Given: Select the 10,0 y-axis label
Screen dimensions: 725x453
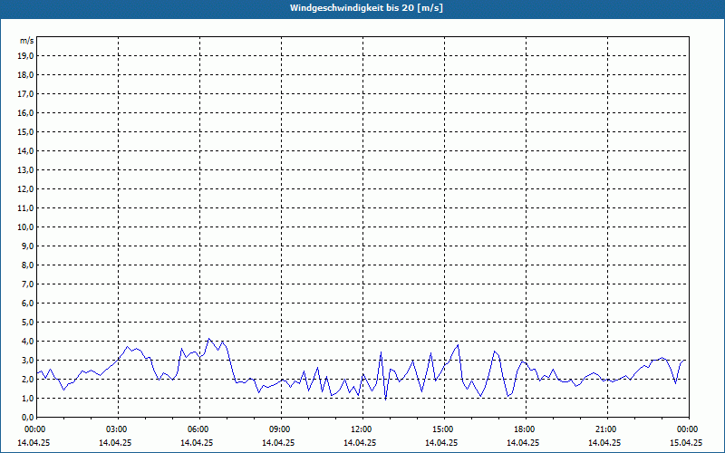Looking at the screenshot, I should pyautogui.click(x=25, y=227).
